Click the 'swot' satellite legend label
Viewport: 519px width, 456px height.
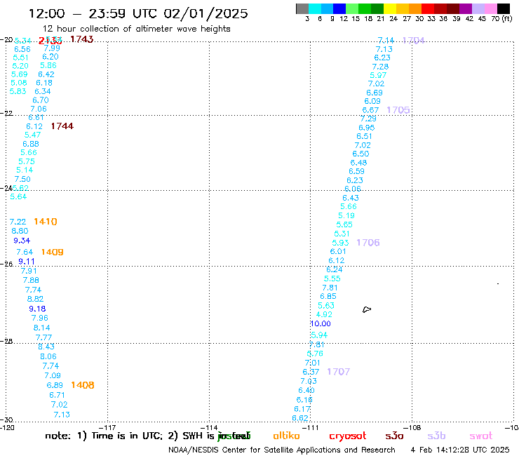tap(481, 436)
